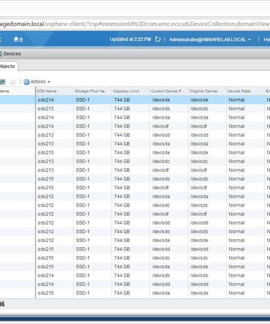Viewport: 270px width, 324px height.
Task: Open the Home menu icon
Action: click(18, 39)
